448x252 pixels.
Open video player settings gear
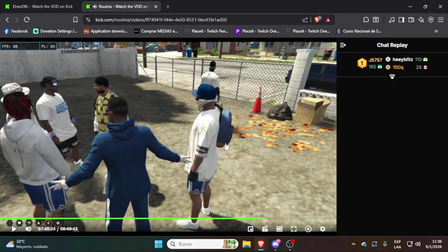(x=323, y=229)
